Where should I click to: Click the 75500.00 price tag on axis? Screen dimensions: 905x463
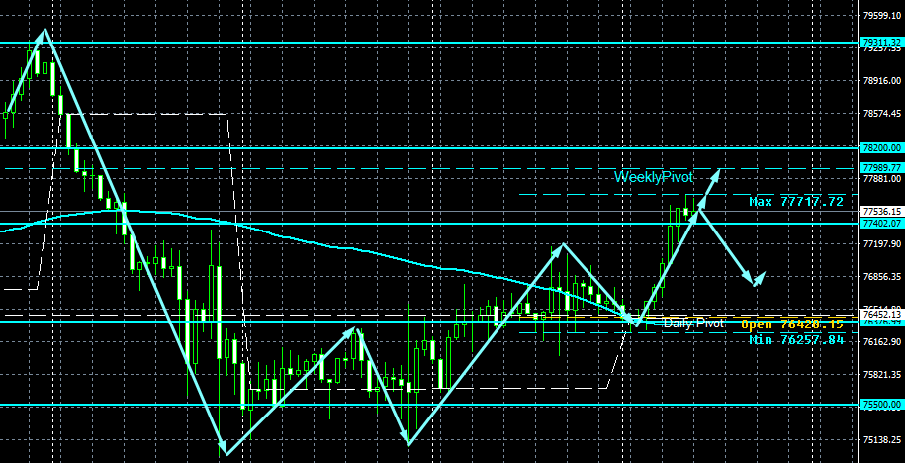pos(881,405)
